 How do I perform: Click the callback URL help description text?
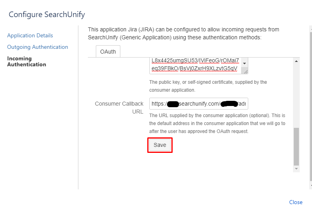click(x=217, y=123)
